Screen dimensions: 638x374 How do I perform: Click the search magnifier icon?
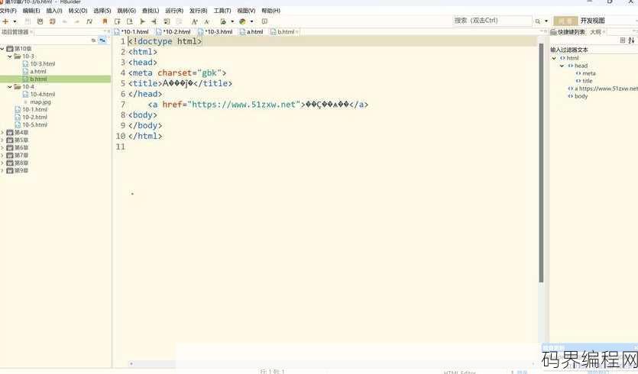click(538, 21)
